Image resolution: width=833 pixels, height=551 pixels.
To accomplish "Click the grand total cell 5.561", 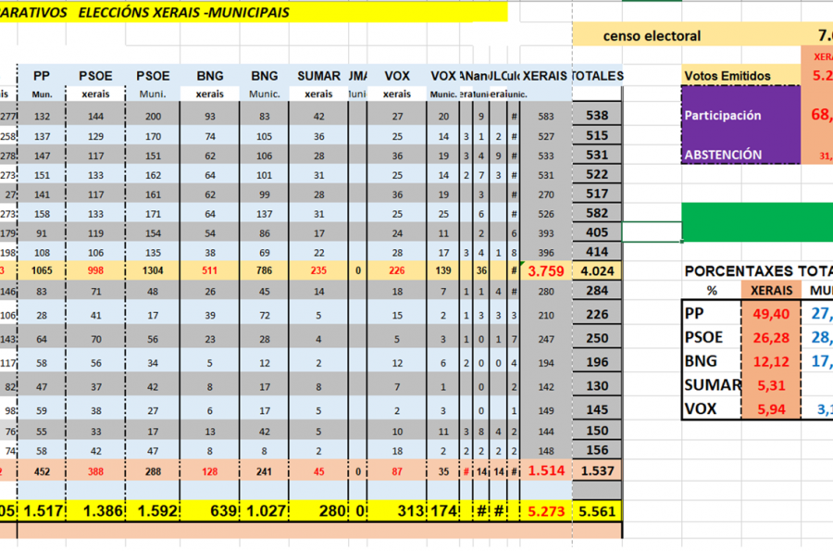I will pos(597,511).
